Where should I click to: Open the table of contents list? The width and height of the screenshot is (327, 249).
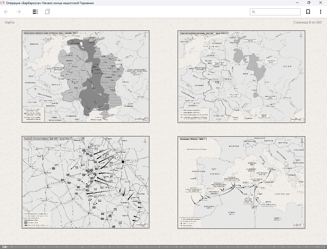pyautogui.click(x=35, y=12)
